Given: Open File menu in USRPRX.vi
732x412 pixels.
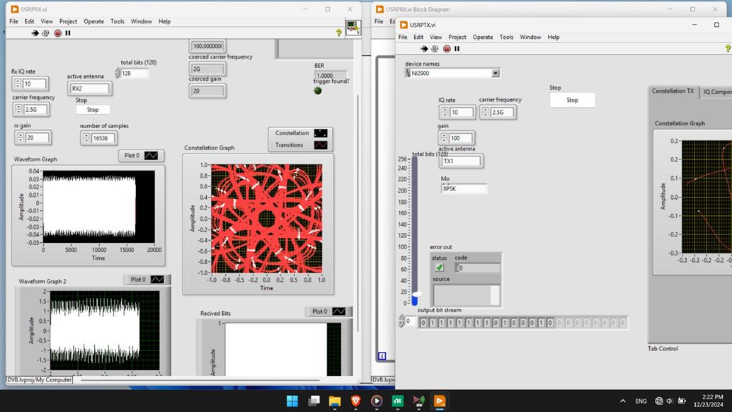Looking at the screenshot, I should pos(13,21).
